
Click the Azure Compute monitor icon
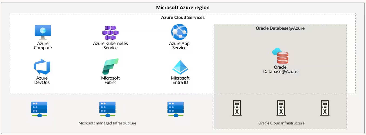coord(43,32)
